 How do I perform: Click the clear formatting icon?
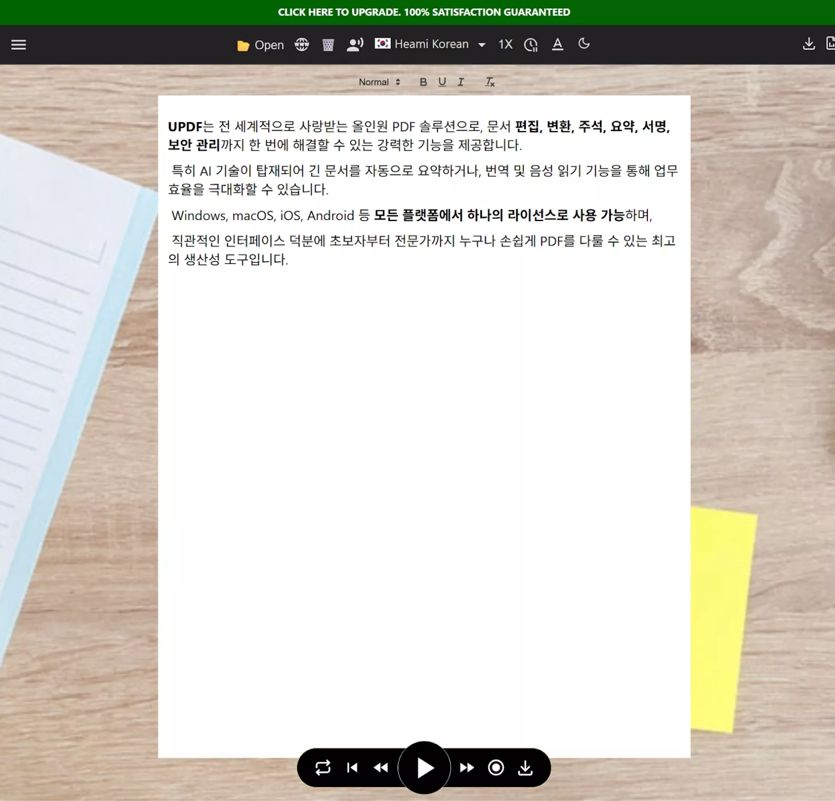tap(490, 82)
